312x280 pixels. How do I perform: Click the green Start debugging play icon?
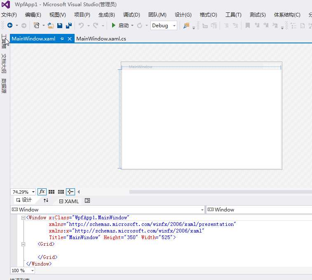point(114,26)
